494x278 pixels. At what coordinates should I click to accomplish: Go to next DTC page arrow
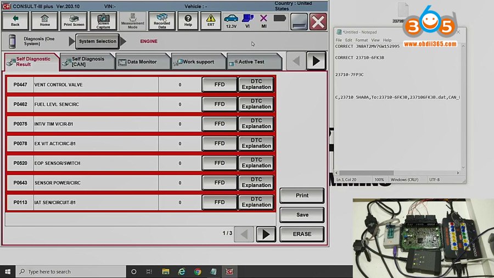point(266,234)
